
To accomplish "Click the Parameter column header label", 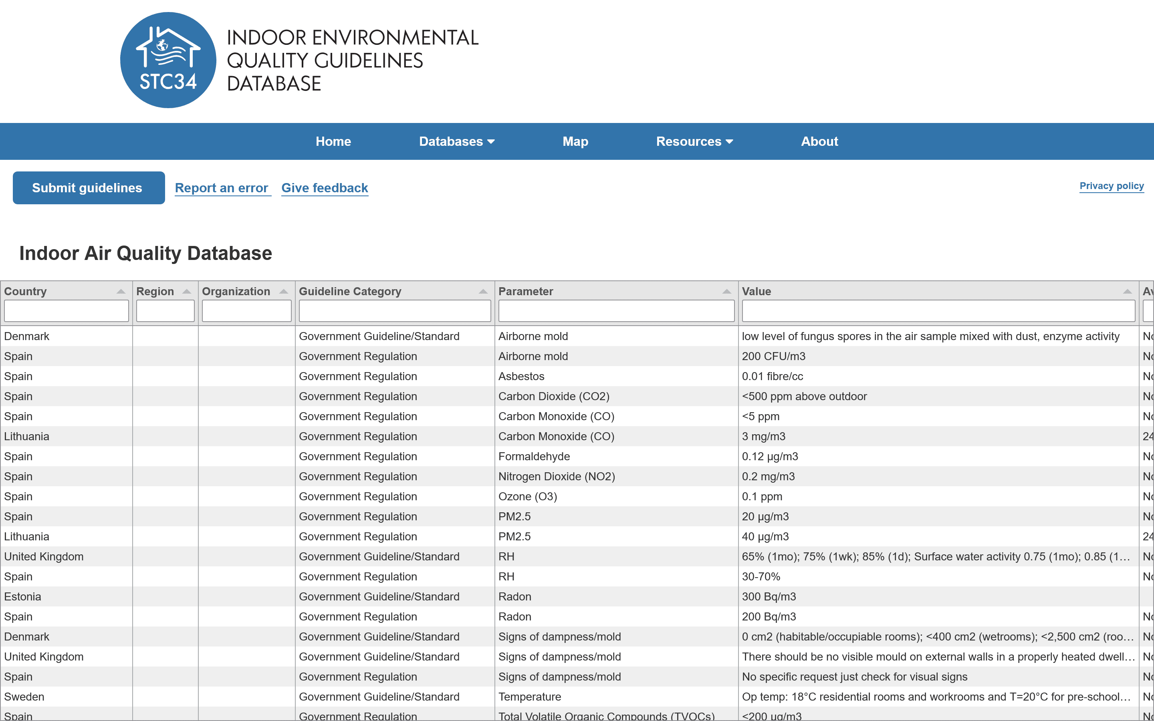I will click(525, 291).
